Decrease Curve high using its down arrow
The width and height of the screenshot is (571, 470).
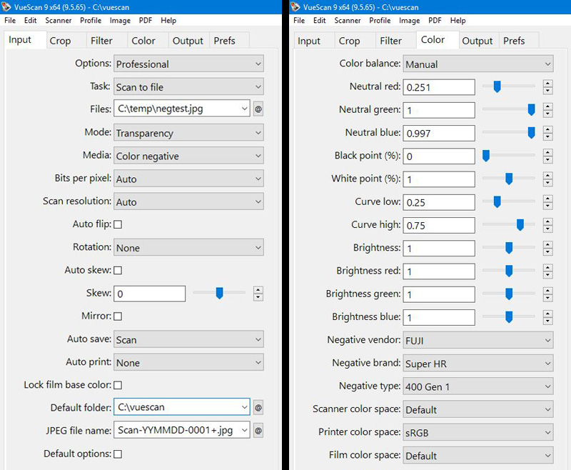pos(547,229)
